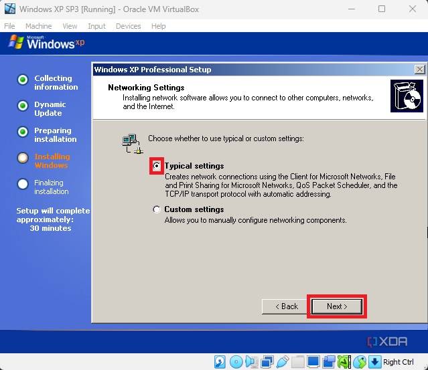Maximize the VirtualBox window

(x=382, y=9)
